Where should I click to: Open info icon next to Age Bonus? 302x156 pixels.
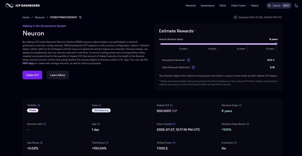pos(41,143)
